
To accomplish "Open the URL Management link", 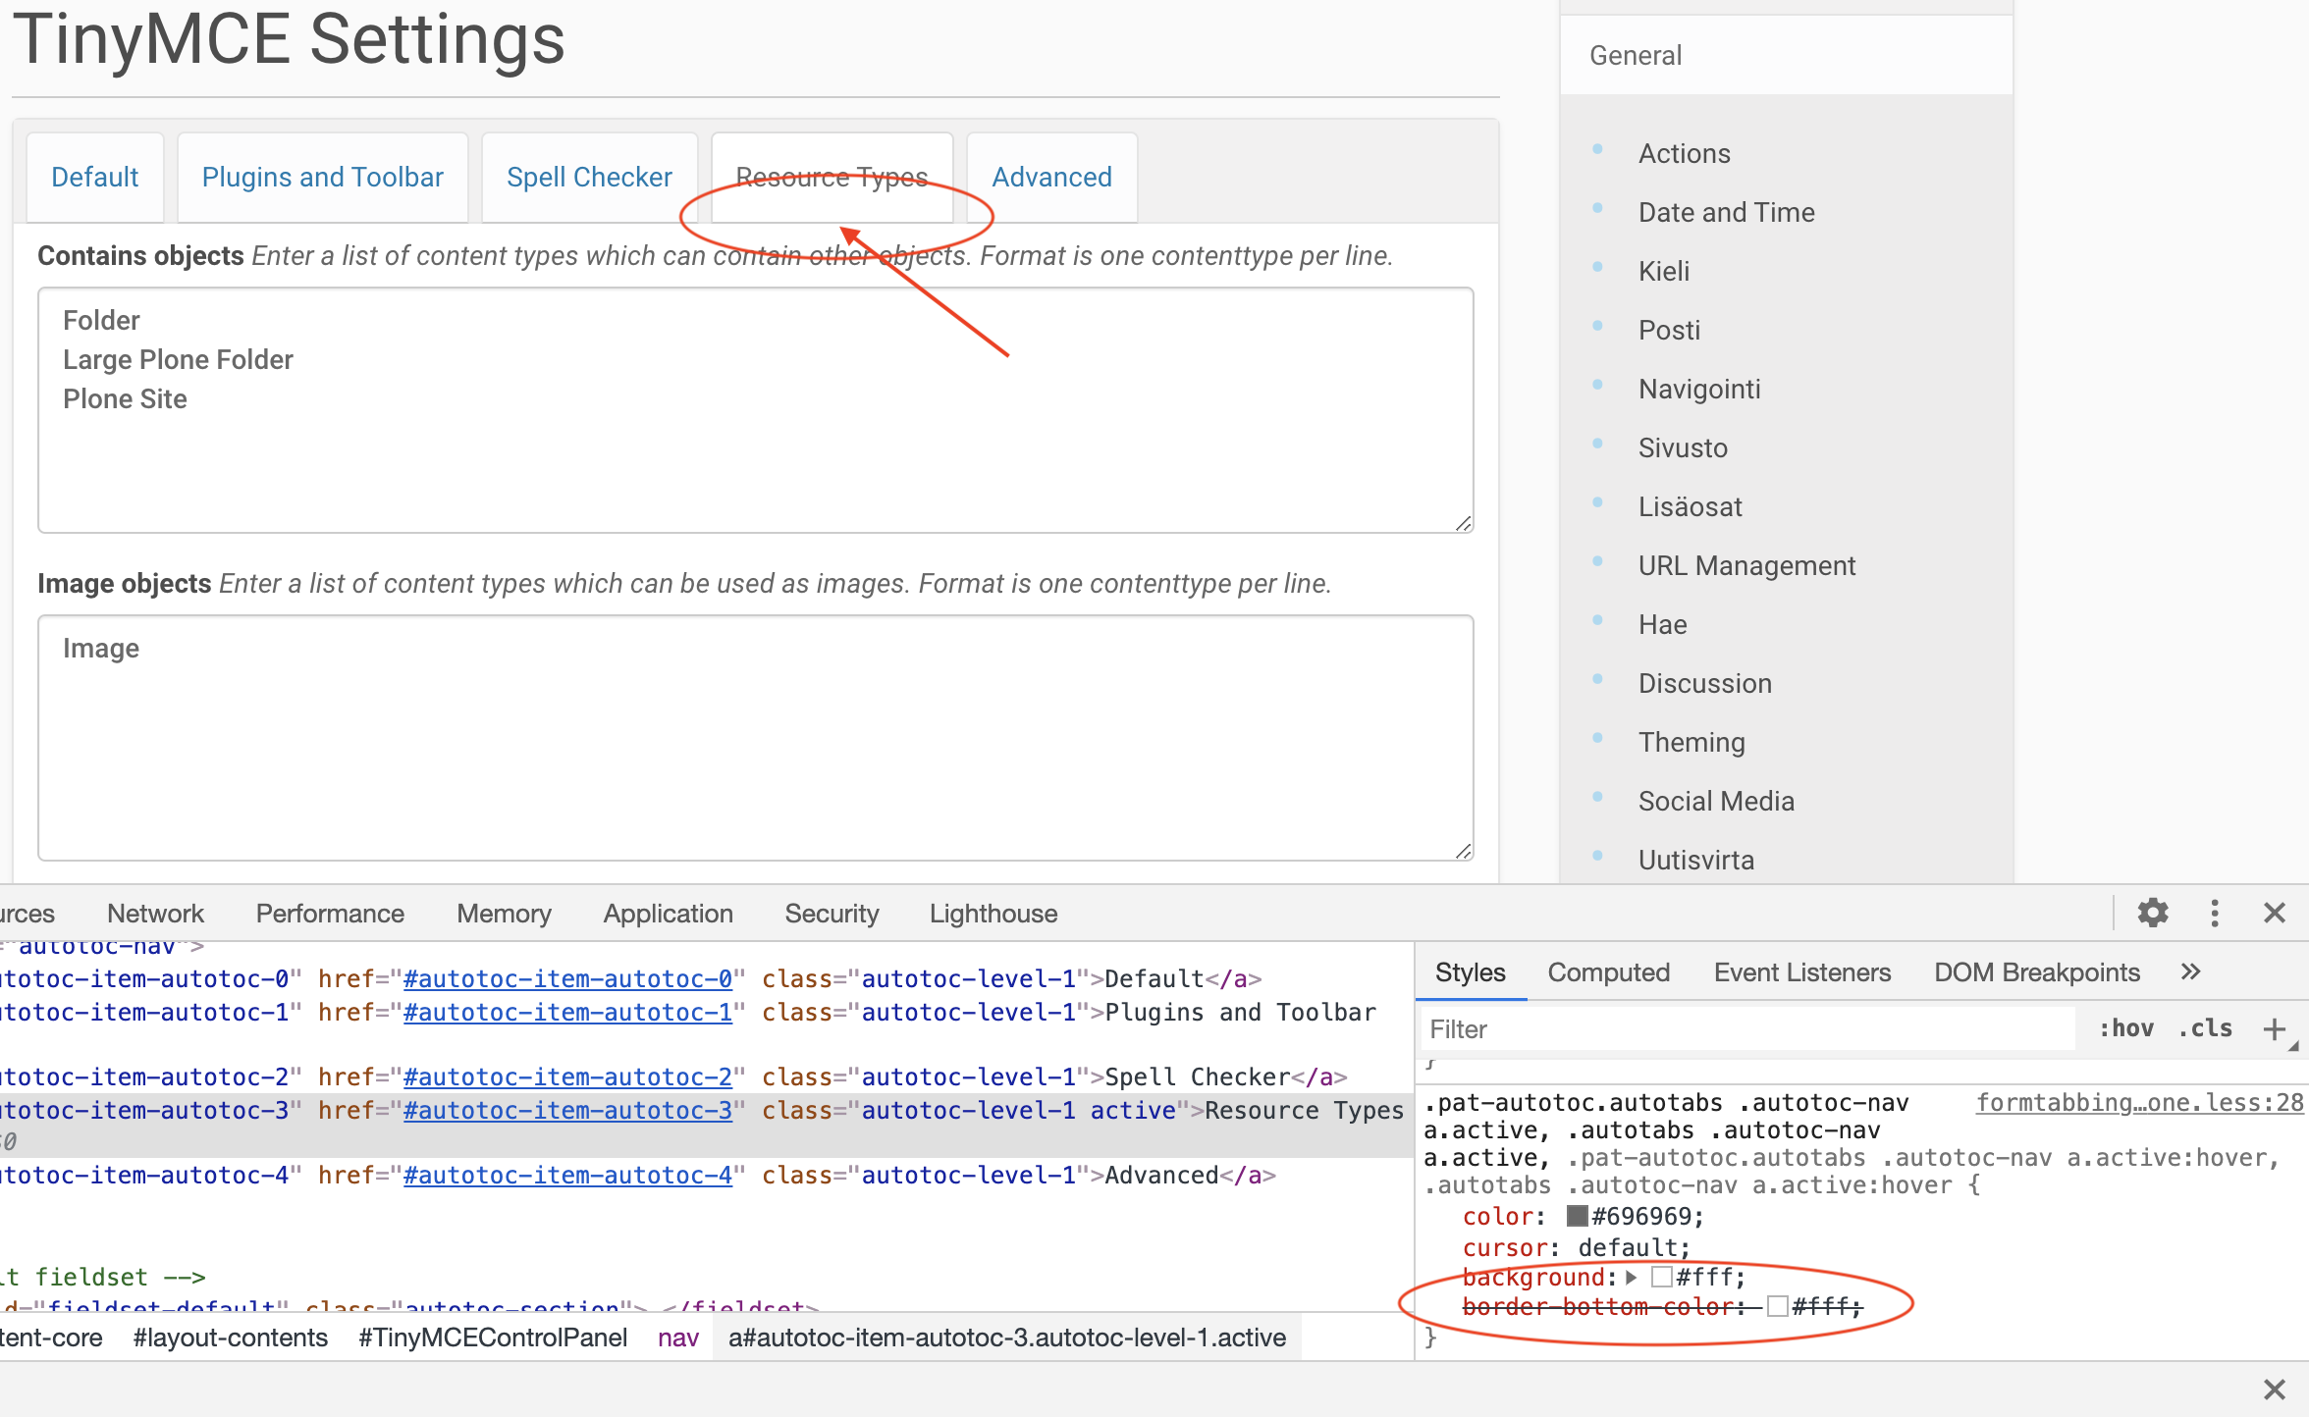I will coord(1746,565).
